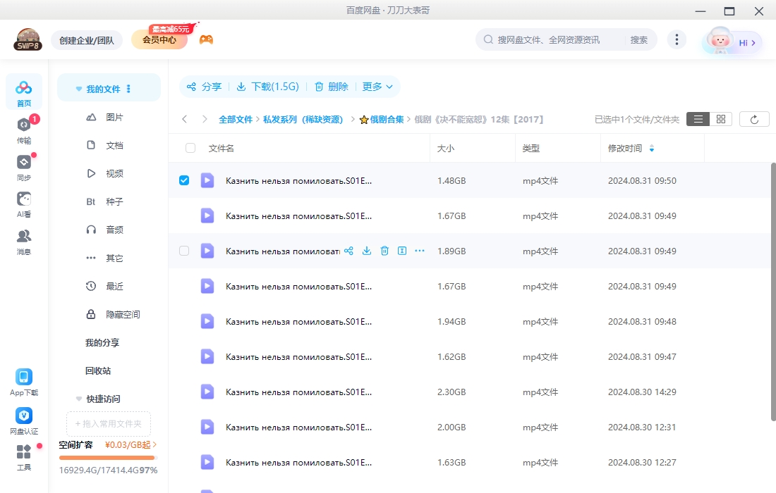Screen dimensions: 776x493
Task: Click the rename icon on the 1.89GB file row
Action: click(402, 250)
